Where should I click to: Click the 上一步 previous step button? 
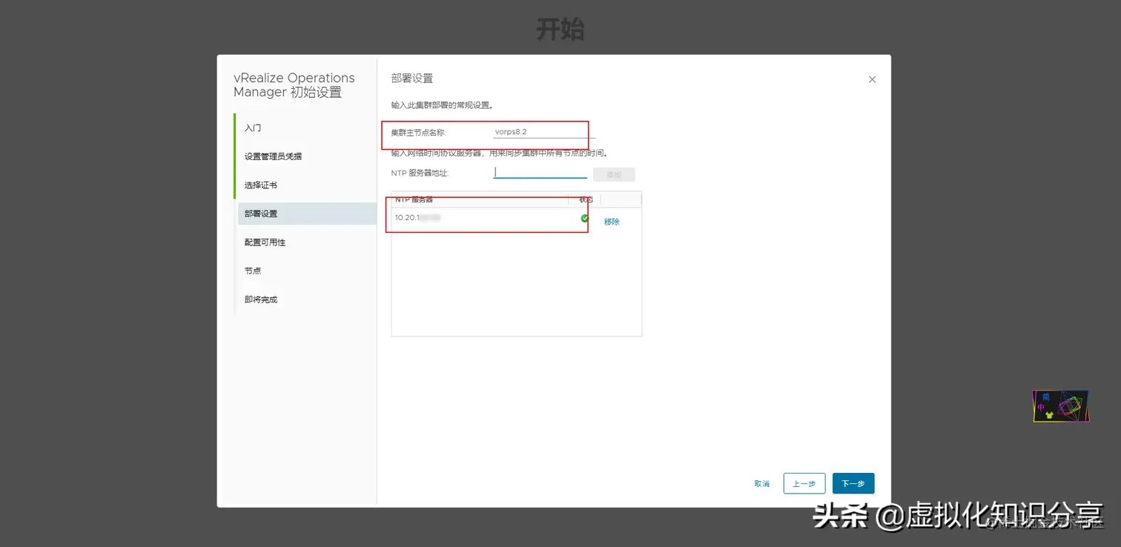(804, 483)
